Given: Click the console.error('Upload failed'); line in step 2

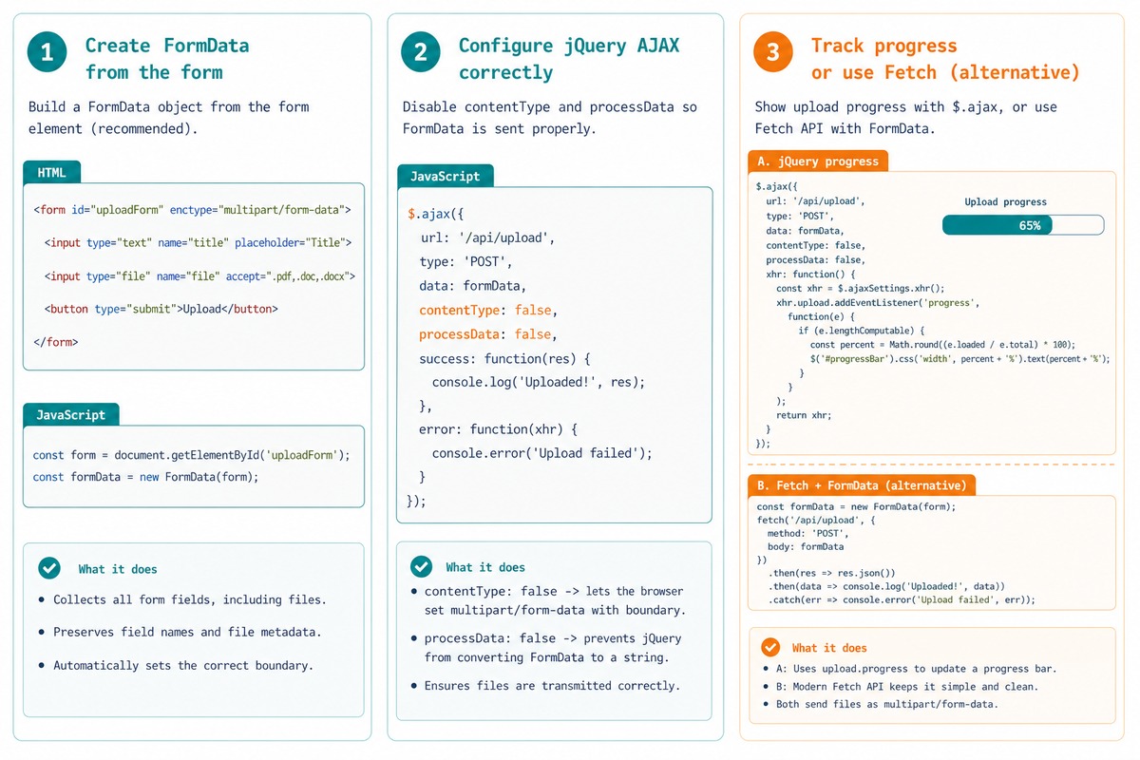Looking at the screenshot, I should click(x=542, y=453).
